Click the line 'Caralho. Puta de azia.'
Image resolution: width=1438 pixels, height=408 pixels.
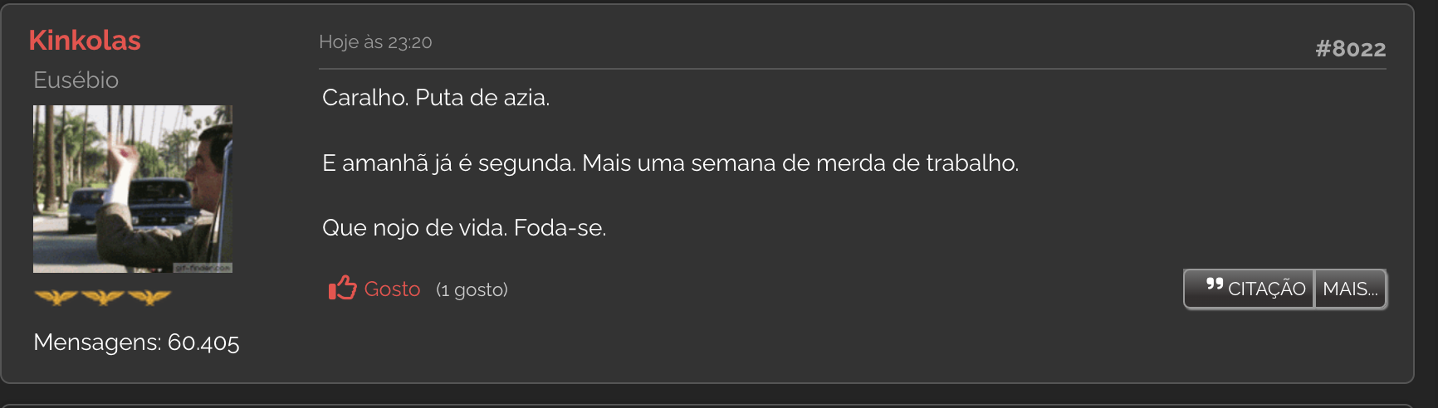436,98
